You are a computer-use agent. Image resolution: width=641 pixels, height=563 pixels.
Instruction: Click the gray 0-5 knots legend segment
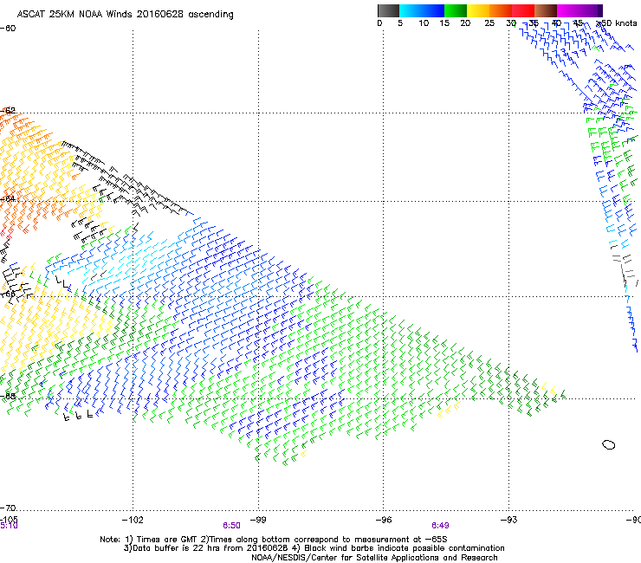tap(388, 10)
